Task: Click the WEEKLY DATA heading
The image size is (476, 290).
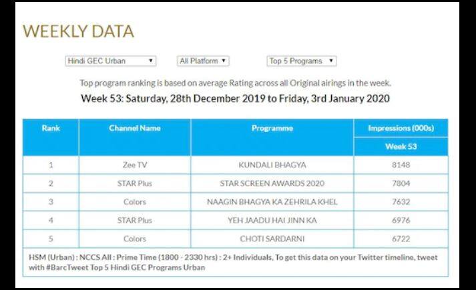Action: pos(78,31)
